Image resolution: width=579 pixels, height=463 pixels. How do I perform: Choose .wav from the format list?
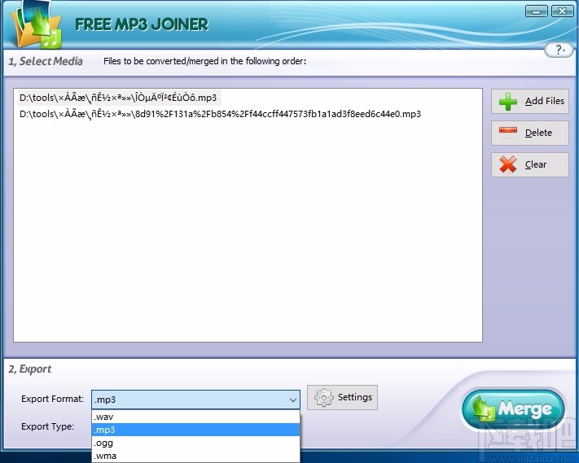195,417
